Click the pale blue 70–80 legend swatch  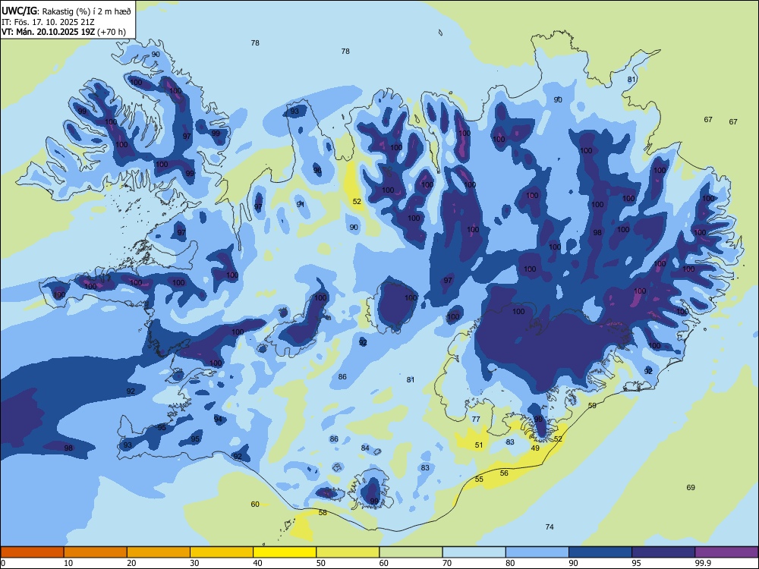point(474,552)
